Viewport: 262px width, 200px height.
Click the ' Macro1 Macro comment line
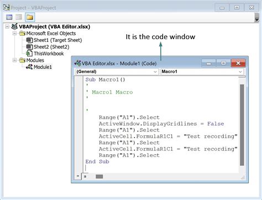109,92
